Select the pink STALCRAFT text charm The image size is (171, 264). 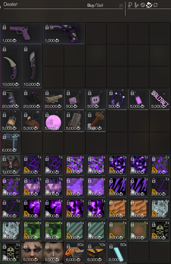click(x=160, y=100)
